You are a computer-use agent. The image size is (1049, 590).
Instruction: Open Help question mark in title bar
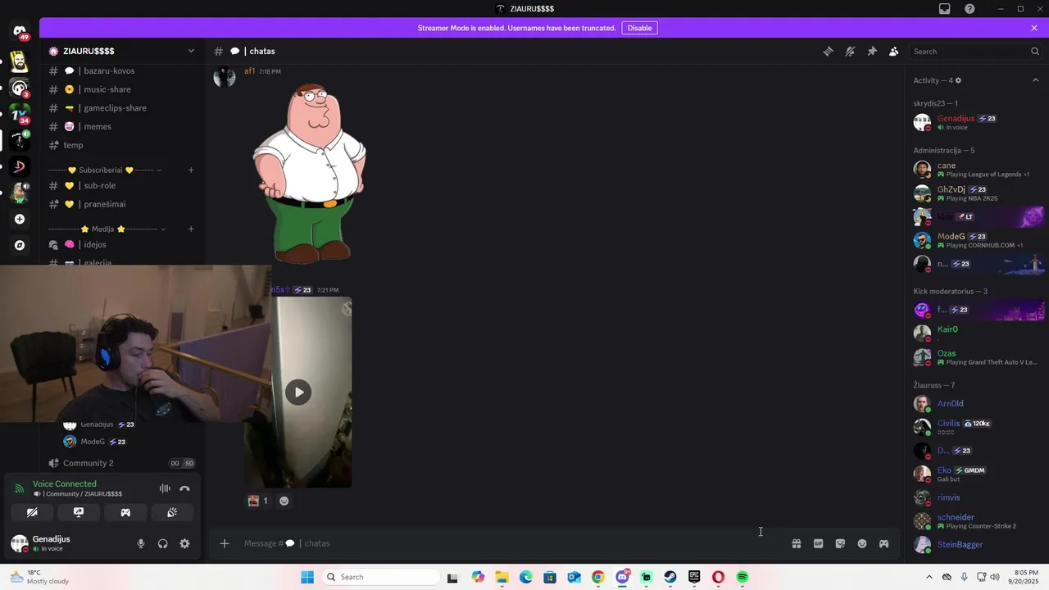pos(970,8)
